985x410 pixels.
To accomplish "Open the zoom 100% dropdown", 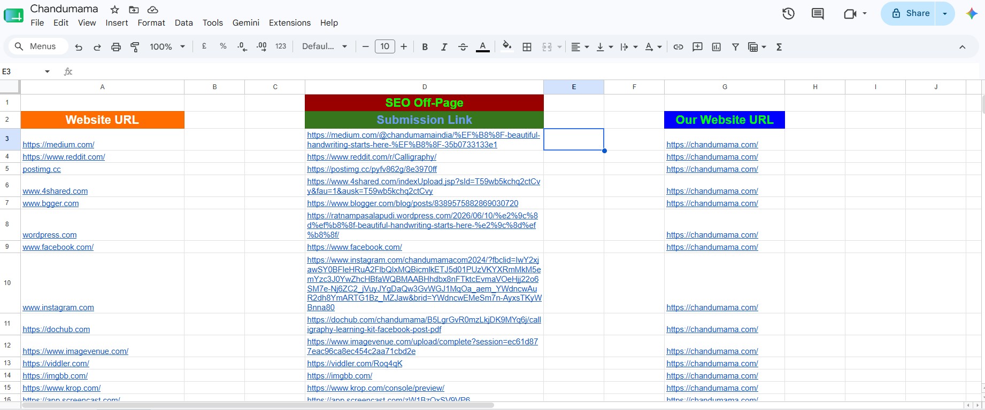I will (x=167, y=47).
